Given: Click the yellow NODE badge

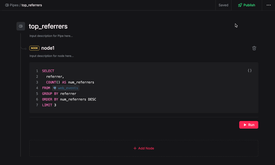Looking at the screenshot, I should [x=34, y=48].
